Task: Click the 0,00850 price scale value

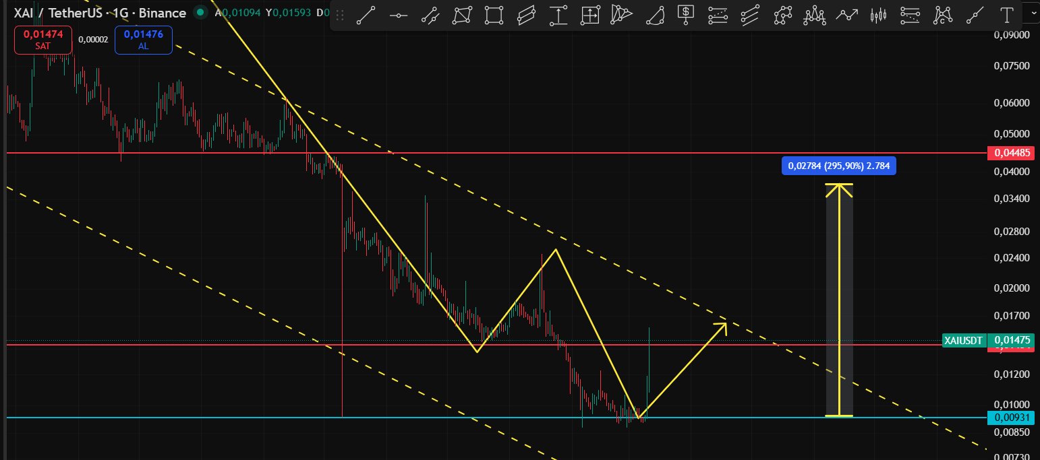Action: pos(1011,432)
